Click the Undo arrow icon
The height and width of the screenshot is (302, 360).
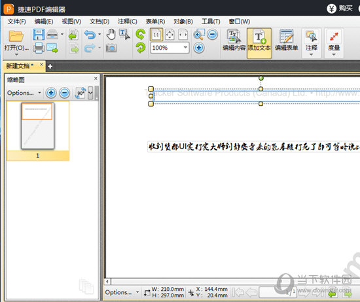90,35
